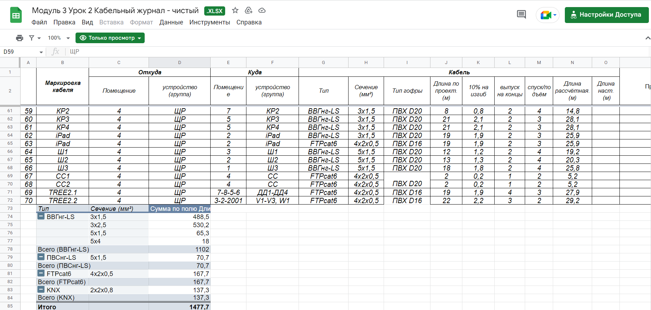Check the cloud document status icon

(262, 11)
